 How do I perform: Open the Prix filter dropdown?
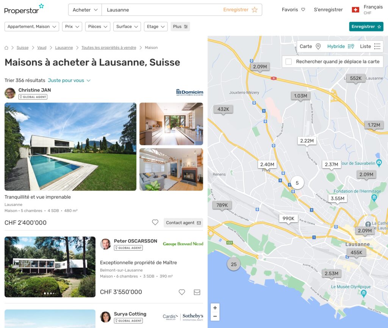coord(72,27)
